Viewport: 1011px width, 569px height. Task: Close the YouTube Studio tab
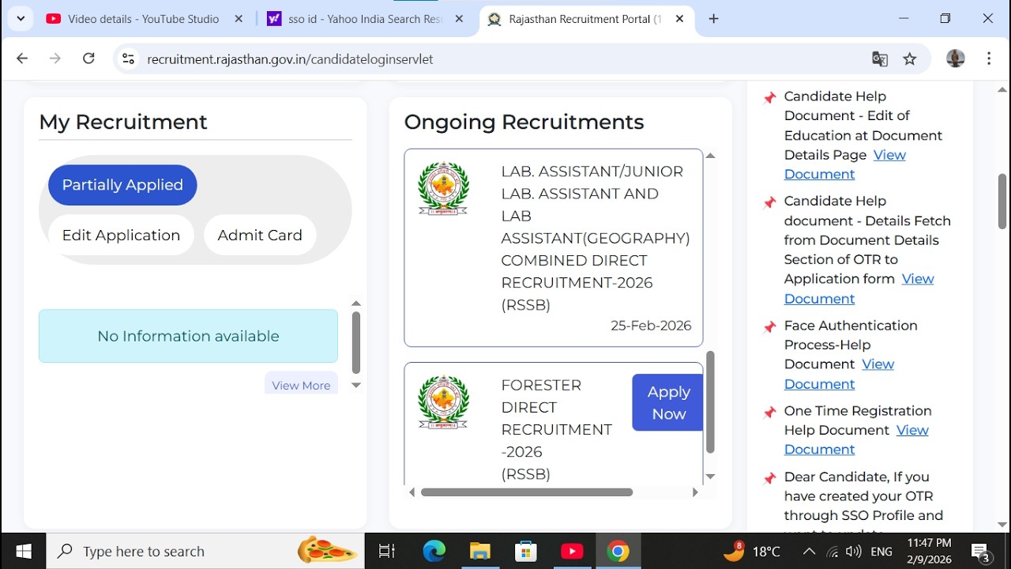coord(239,19)
